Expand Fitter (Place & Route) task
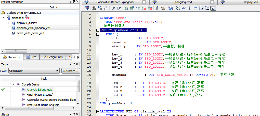260x116 pixels. tap(19, 95)
